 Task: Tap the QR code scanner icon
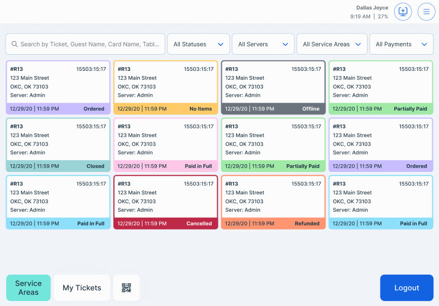pyautogui.click(x=126, y=288)
